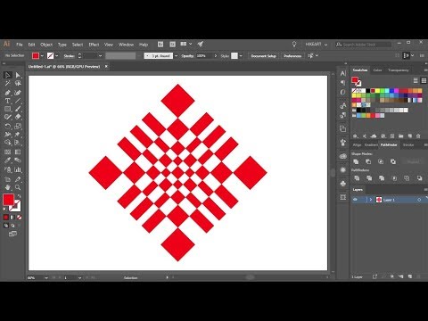Open fill color dropdown in control bar

pyautogui.click(x=42, y=55)
